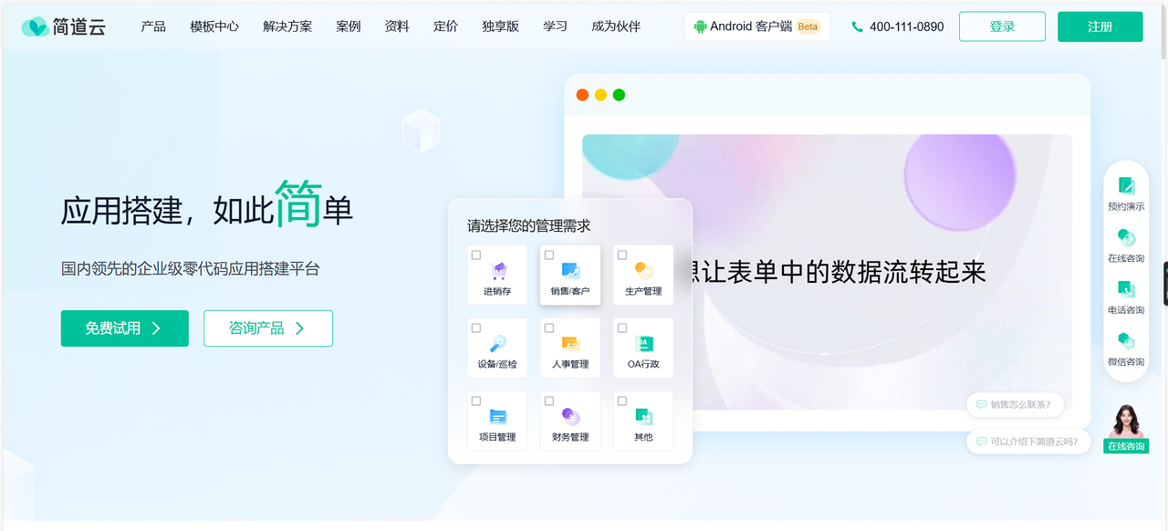The image size is (1168, 531).
Task: Click the 生产管理 icon
Action: coord(643,270)
